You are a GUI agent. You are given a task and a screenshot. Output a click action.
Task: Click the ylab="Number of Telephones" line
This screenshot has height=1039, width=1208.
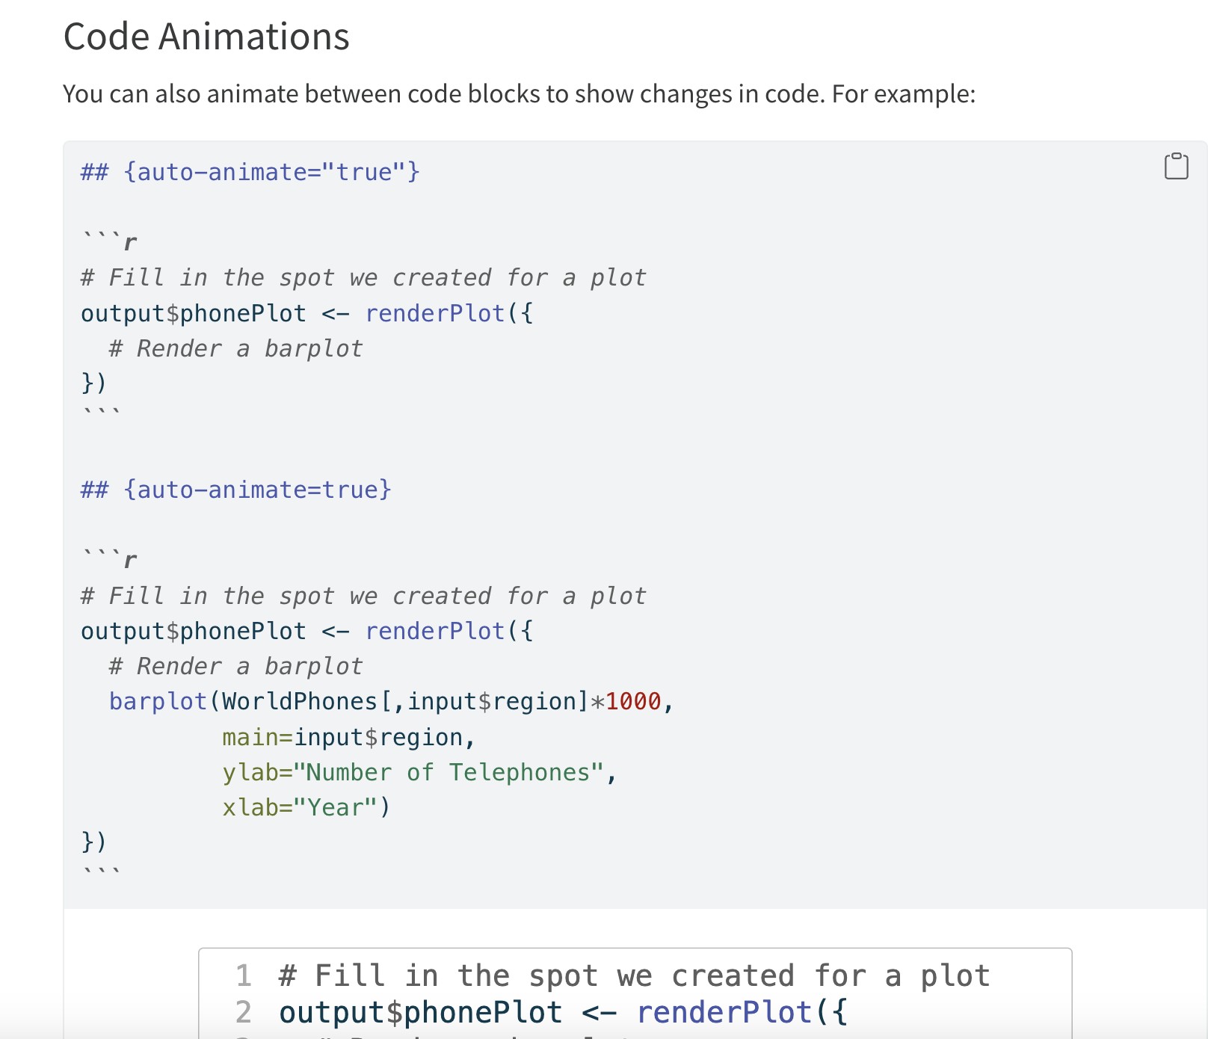(x=419, y=772)
